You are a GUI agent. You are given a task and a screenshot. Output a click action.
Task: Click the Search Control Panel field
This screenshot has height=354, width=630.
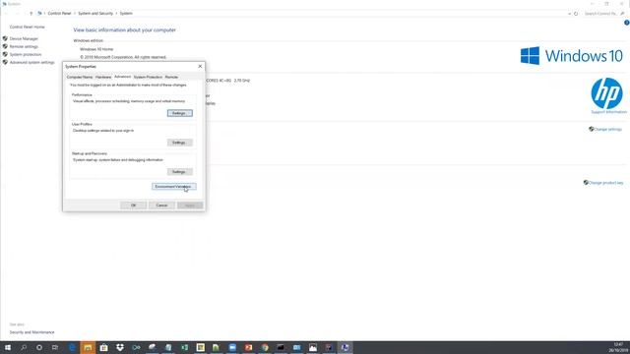tap(603, 14)
